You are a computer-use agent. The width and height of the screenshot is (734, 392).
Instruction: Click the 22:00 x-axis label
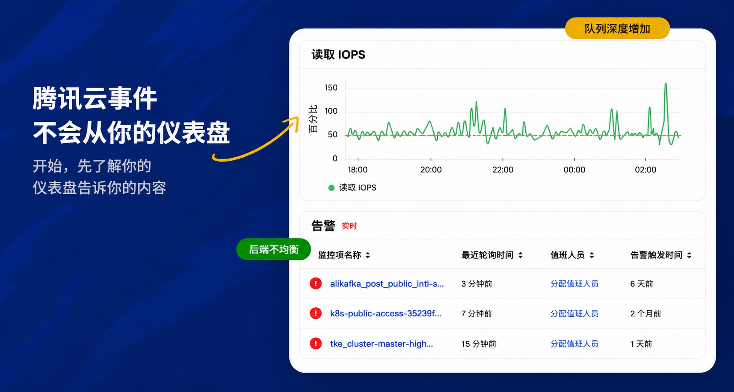(x=503, y=170)
